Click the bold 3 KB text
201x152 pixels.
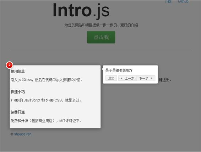click(x=49, y=100)
